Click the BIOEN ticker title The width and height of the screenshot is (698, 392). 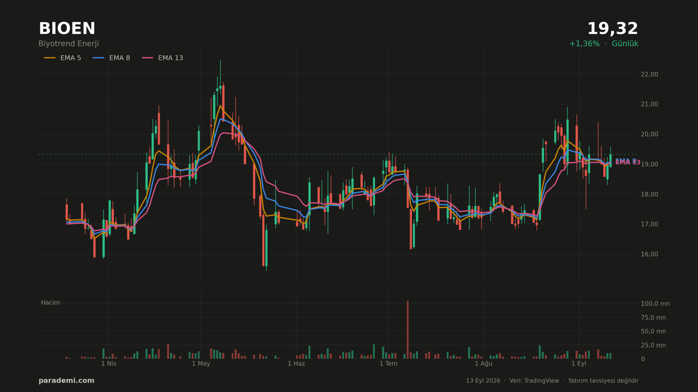pyautogui.click(x=67, y=29)
